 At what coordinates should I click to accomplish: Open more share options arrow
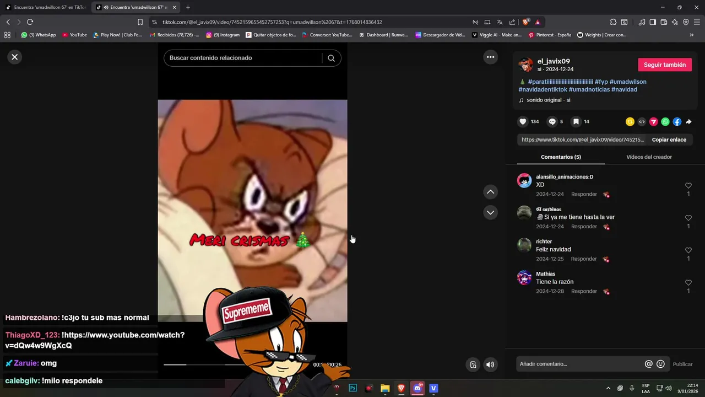[x=688, y=122]
